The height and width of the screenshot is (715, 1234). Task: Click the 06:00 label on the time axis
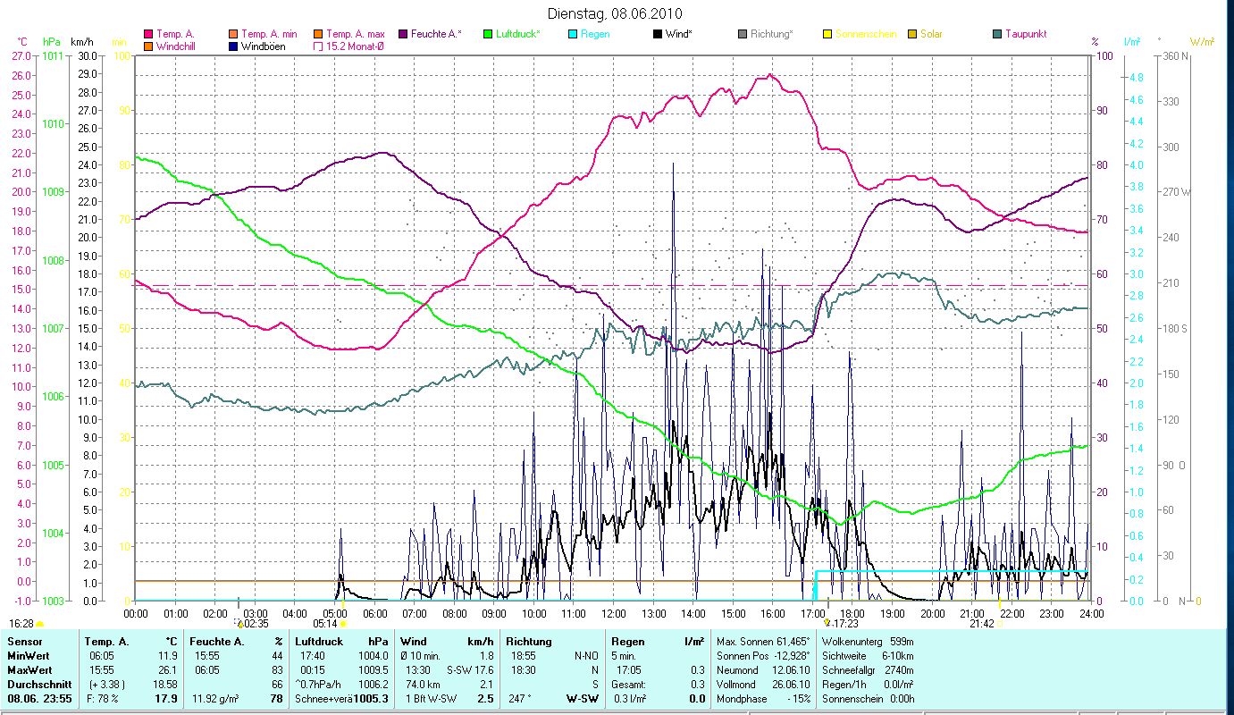374,613
